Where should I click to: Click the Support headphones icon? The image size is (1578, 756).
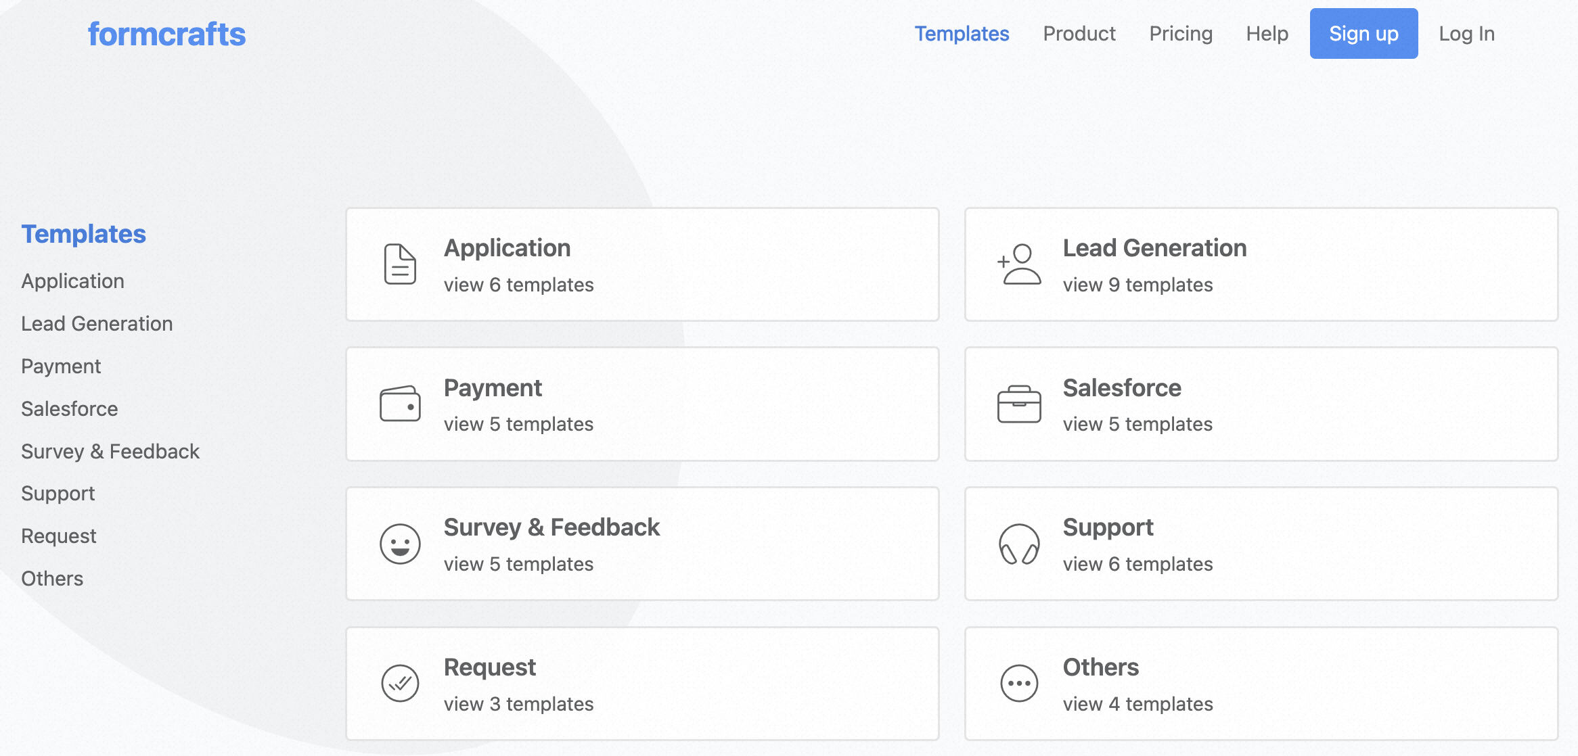[1019, 544]
